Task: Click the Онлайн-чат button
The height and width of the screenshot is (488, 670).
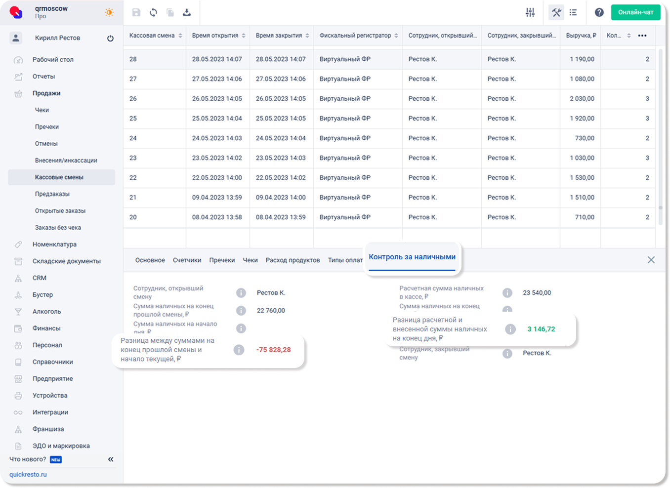Action: tap(635, 12)
